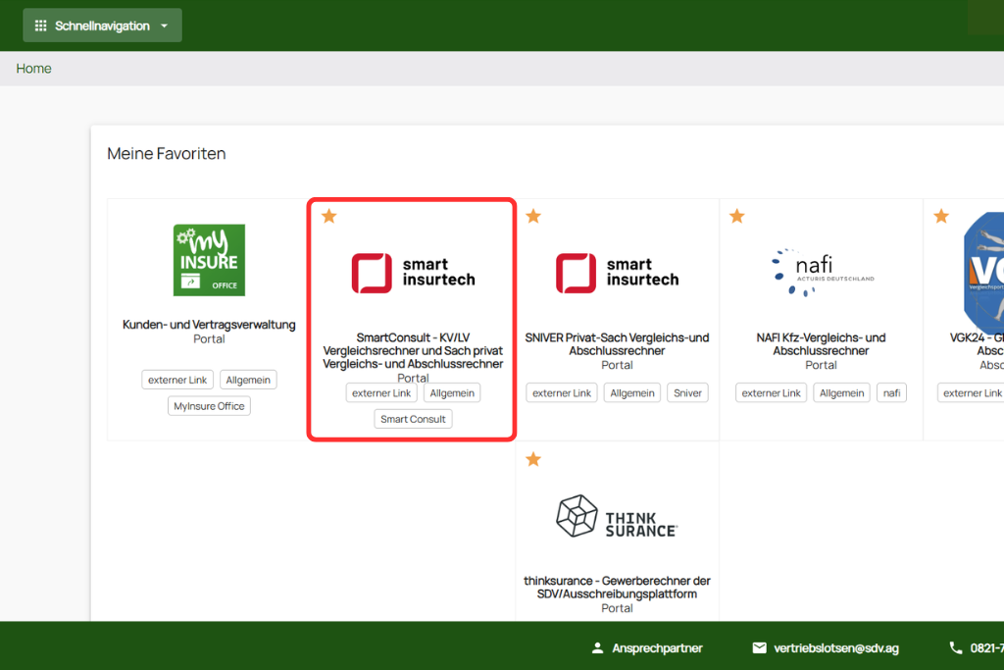1004x670 pixels.
Task: Click the phone icon in the footer
Action: (956, 648)
